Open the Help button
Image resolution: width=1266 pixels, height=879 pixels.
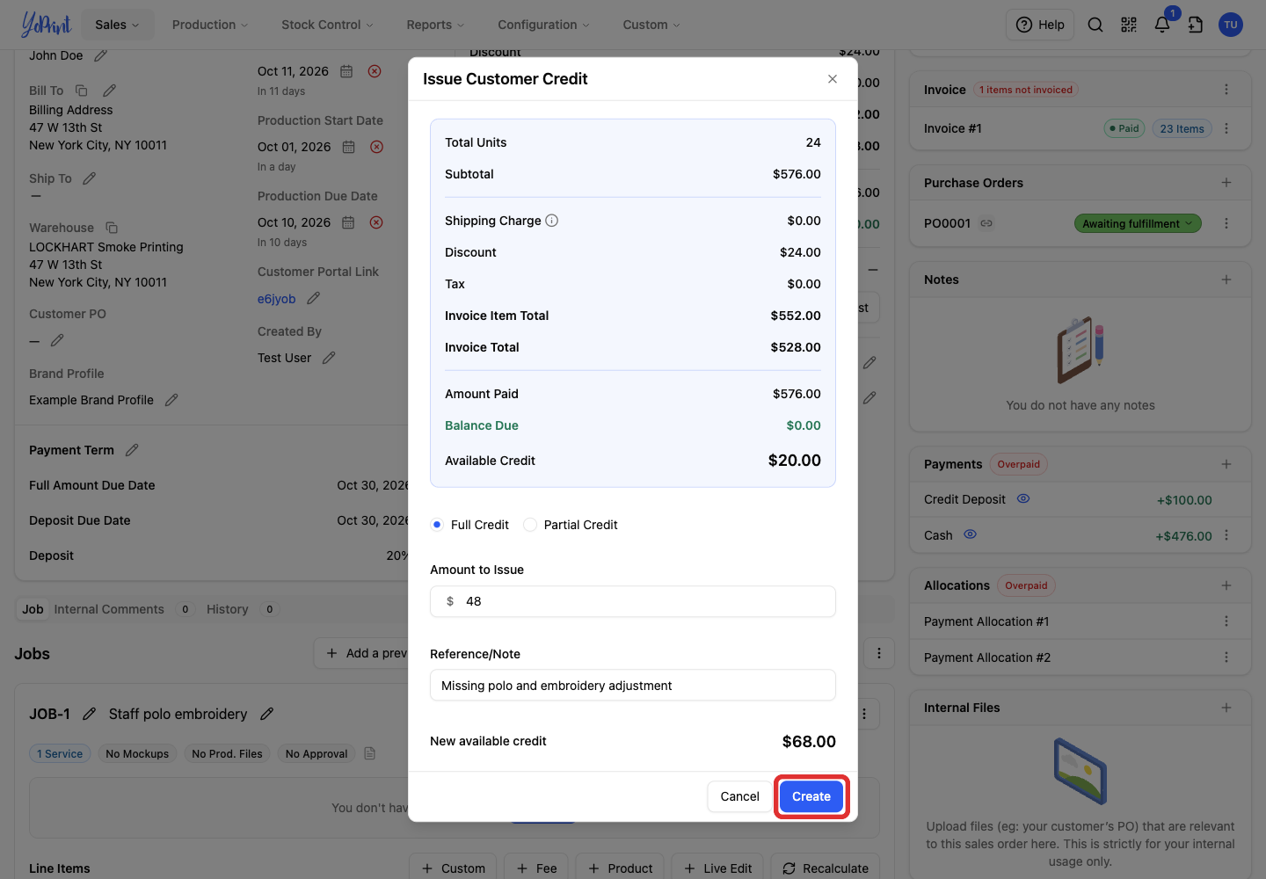(x=1040, y=25)
